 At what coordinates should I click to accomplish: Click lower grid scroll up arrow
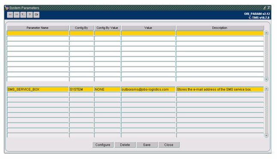point(266,89)
